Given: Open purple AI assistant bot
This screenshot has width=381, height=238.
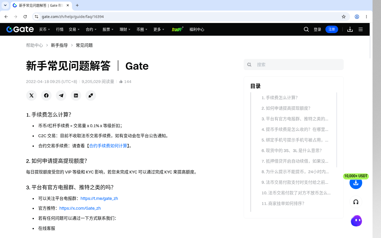Looking at the screenshot, I should (x=356, y=221).
